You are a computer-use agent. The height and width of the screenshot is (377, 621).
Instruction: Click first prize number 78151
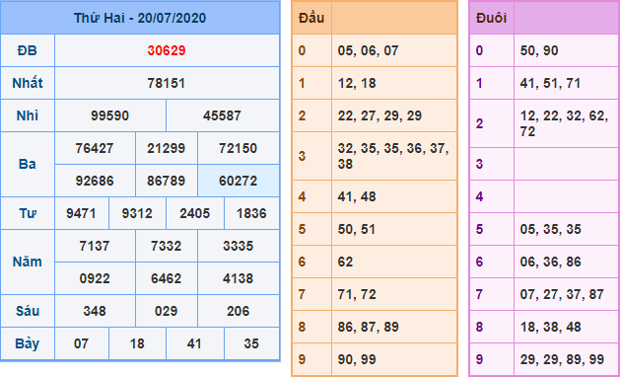(x=167, y=83)
